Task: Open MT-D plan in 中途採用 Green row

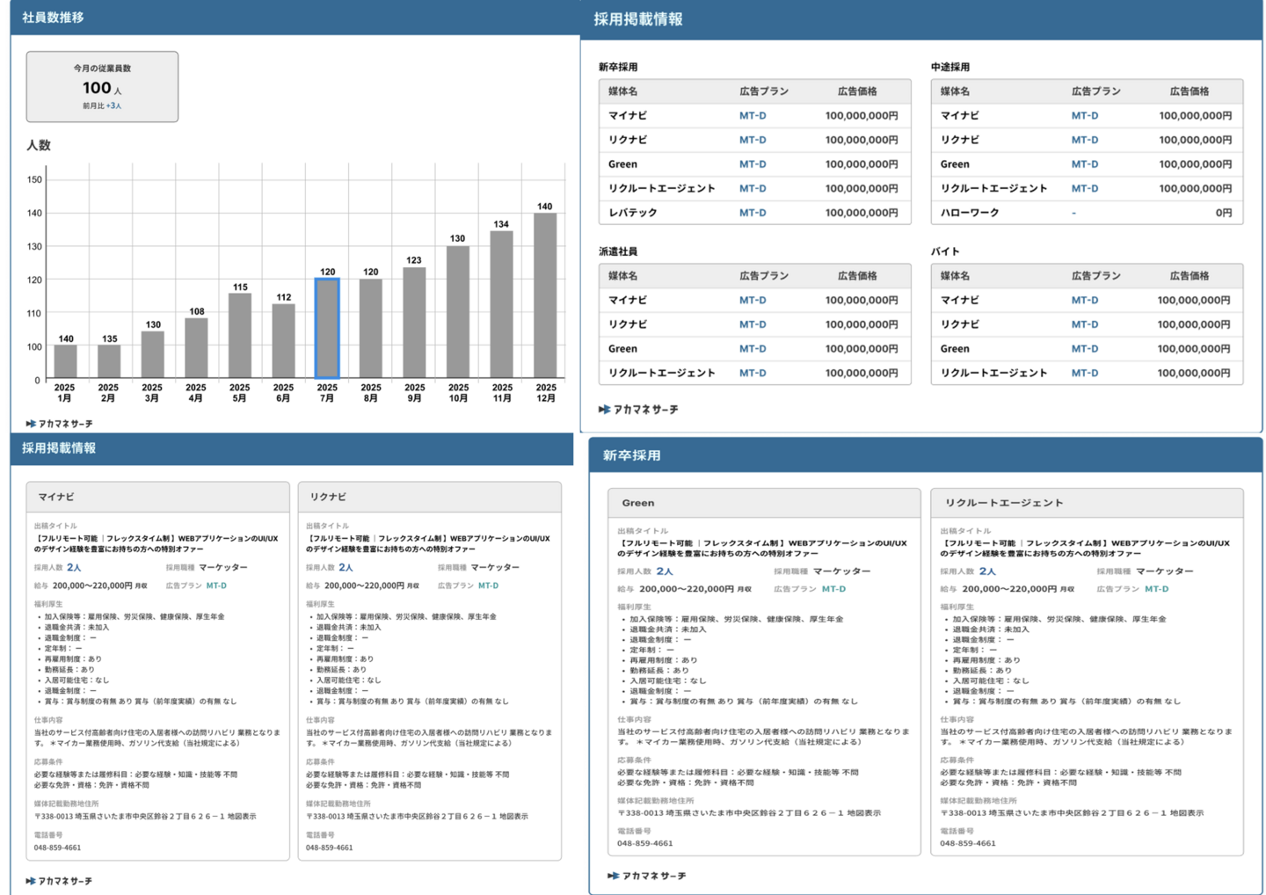Action: pyautogui.click(x=1085, y=164)
